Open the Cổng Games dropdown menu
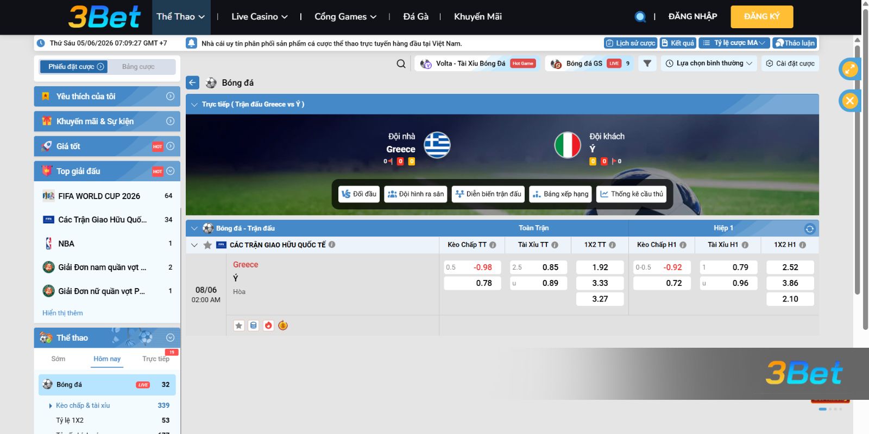 [345, 17]
